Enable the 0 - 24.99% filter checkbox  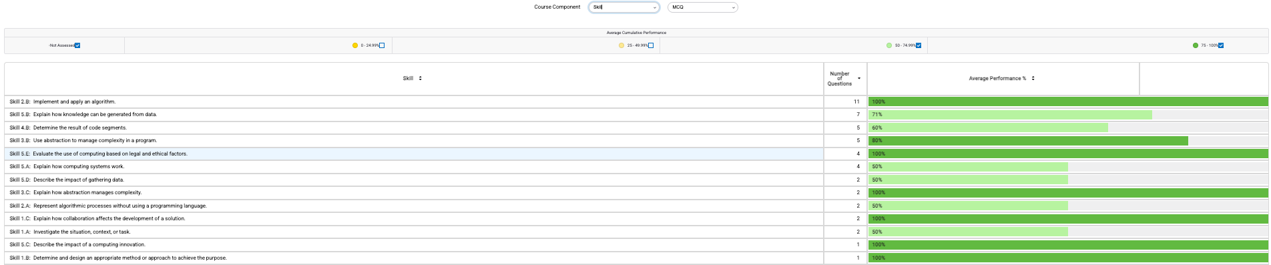382,45
